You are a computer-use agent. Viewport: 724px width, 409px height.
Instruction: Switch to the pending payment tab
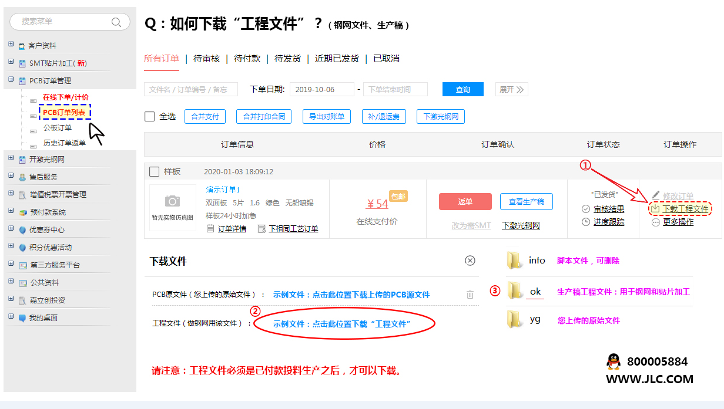point(247,59)
